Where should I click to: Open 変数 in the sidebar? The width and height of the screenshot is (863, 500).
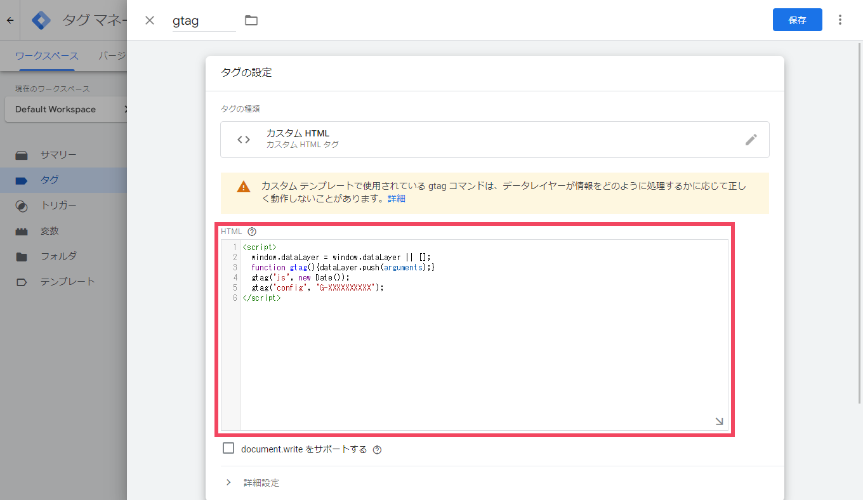click(49, 231)
